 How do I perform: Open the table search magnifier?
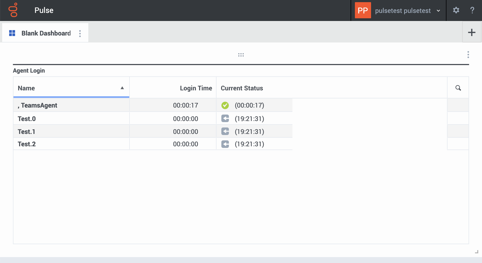[458, 88]
